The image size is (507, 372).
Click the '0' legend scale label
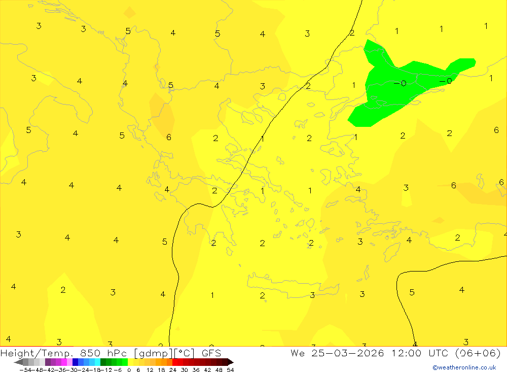[129, 370]
